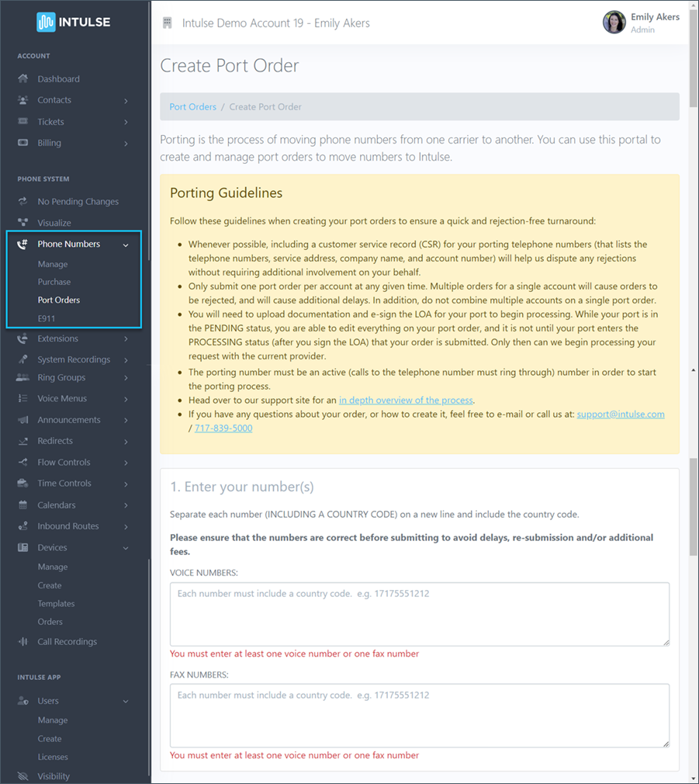Open the in depth overview link
Viewport: 699px width, 784px height.
coord(406,400)
